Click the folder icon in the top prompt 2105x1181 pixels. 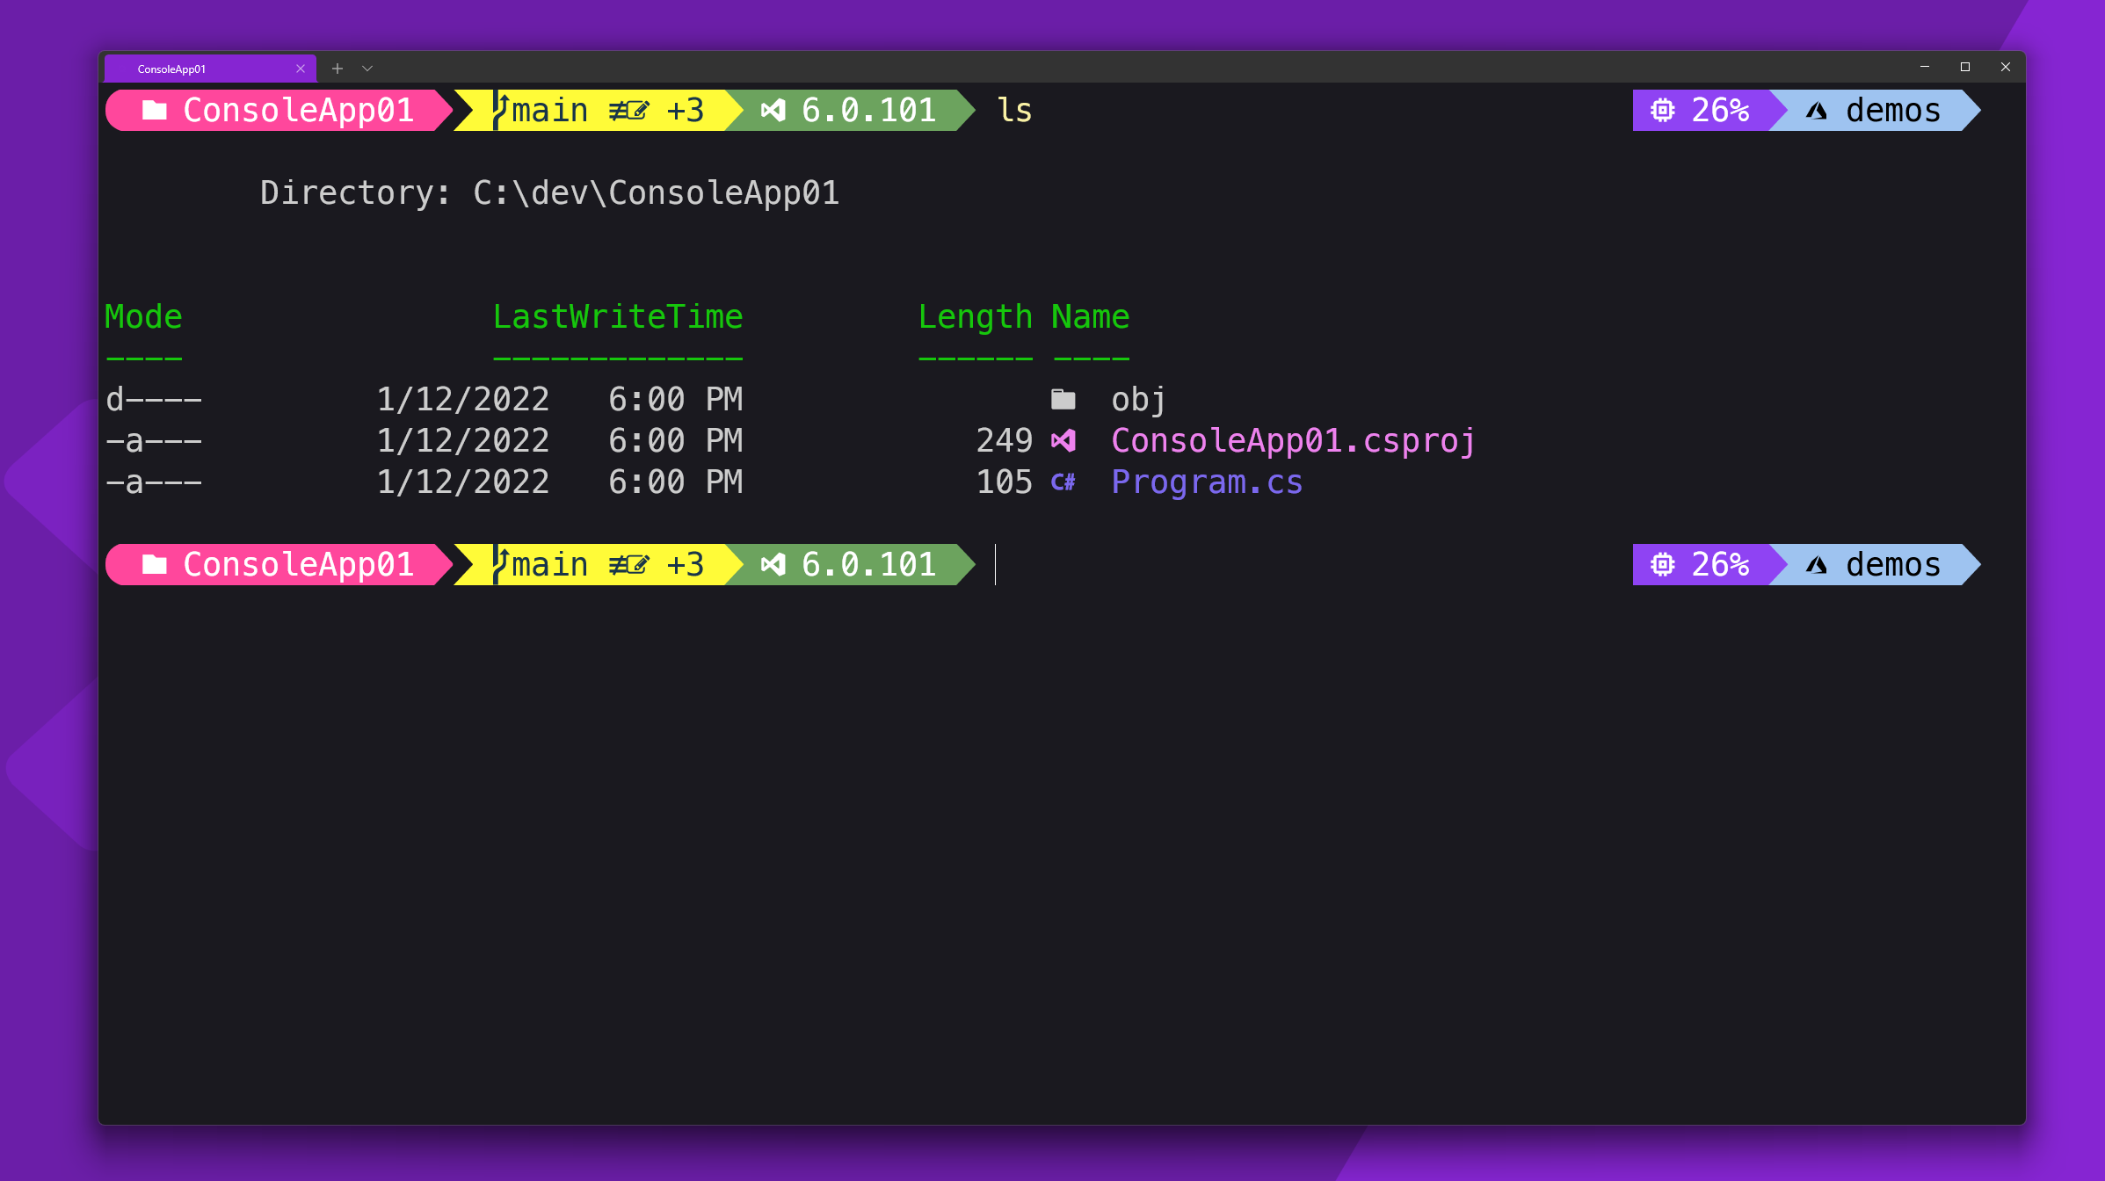[x=155, y=110]
